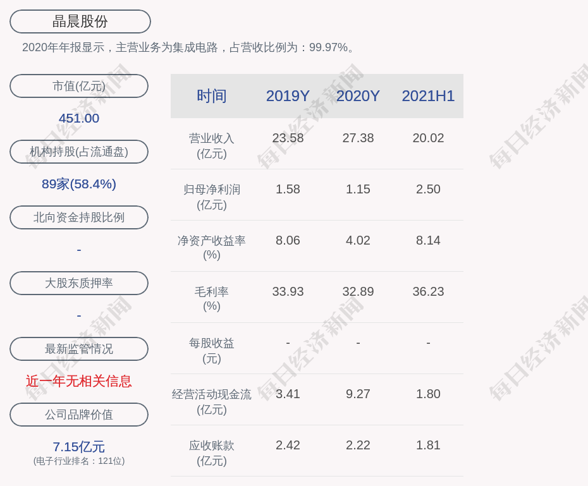
Task: Select the 2021H1 cash flow 1.80
Action: [428, 394]
